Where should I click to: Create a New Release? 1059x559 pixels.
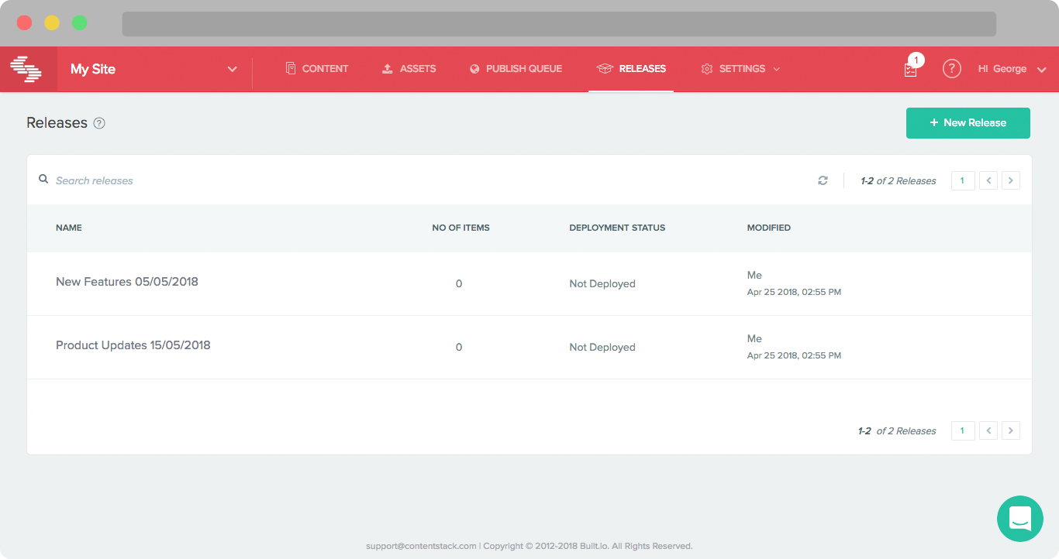(968, 123)
